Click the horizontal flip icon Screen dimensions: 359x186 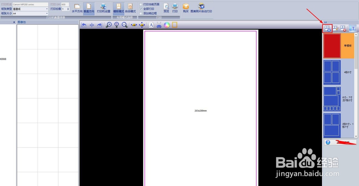point(92,25)
